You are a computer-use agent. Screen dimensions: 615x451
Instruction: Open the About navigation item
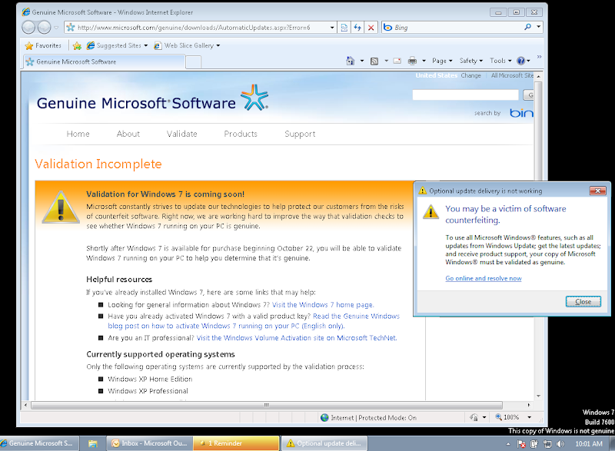(x=128, y=134)
